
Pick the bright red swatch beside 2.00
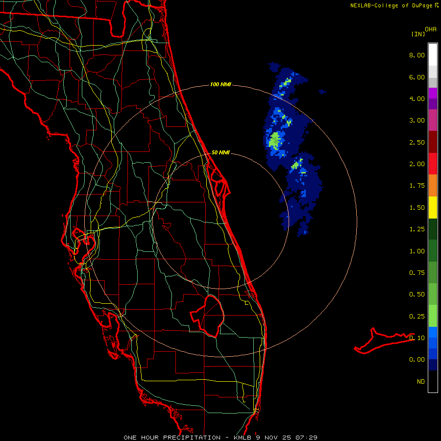433,164
